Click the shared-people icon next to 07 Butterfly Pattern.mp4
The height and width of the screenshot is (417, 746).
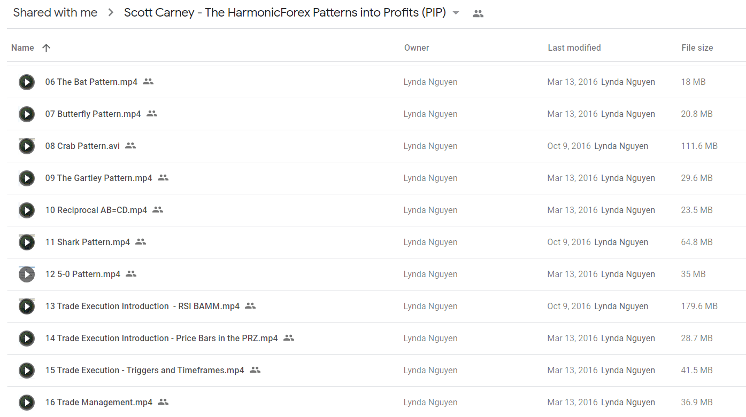pyautogui.click(x=152, y=114)
